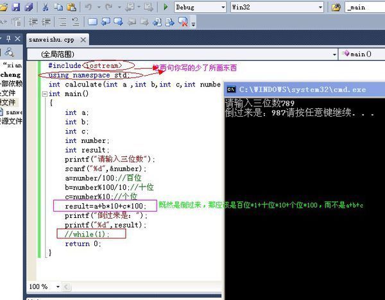This screenshot has width=385, height=300.
Task: Comment out the selected lines icon
Action: tap(63, 22)
